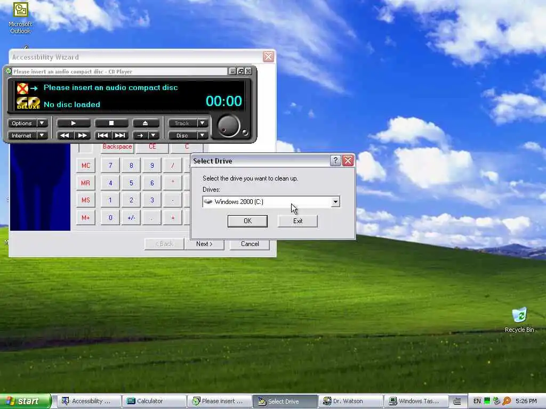Skip to previous track in CD Player
The width and height of the screenshot is (546, 409).
point(103,135)
